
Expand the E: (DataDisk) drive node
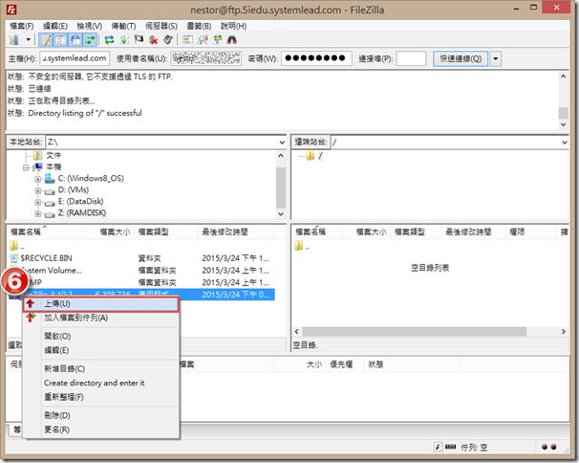[x=37, y=202]
